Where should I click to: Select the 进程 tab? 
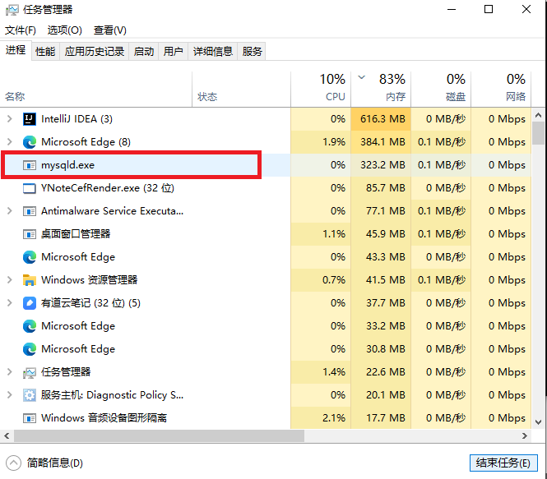click(x=16, y=50)
